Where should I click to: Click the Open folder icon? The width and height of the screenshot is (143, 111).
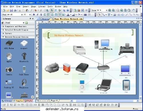point(8,10)
